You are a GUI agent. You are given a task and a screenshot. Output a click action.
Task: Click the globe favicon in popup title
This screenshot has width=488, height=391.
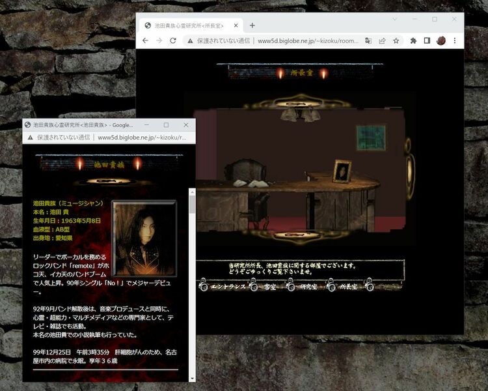tap(27, 125)
